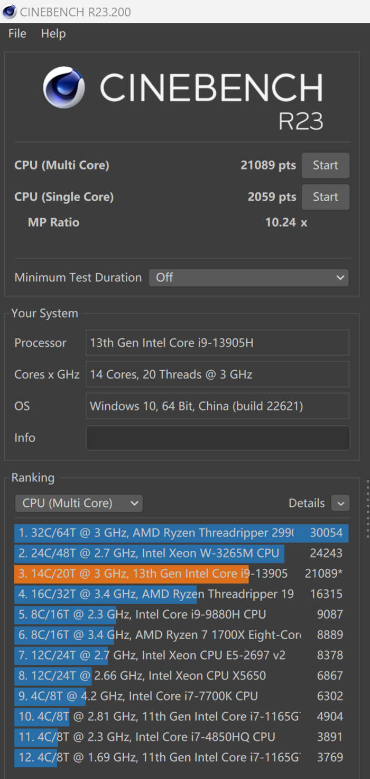Click the Cinebench app icon in title bar
370x779 pixels.
pos(10,12)
